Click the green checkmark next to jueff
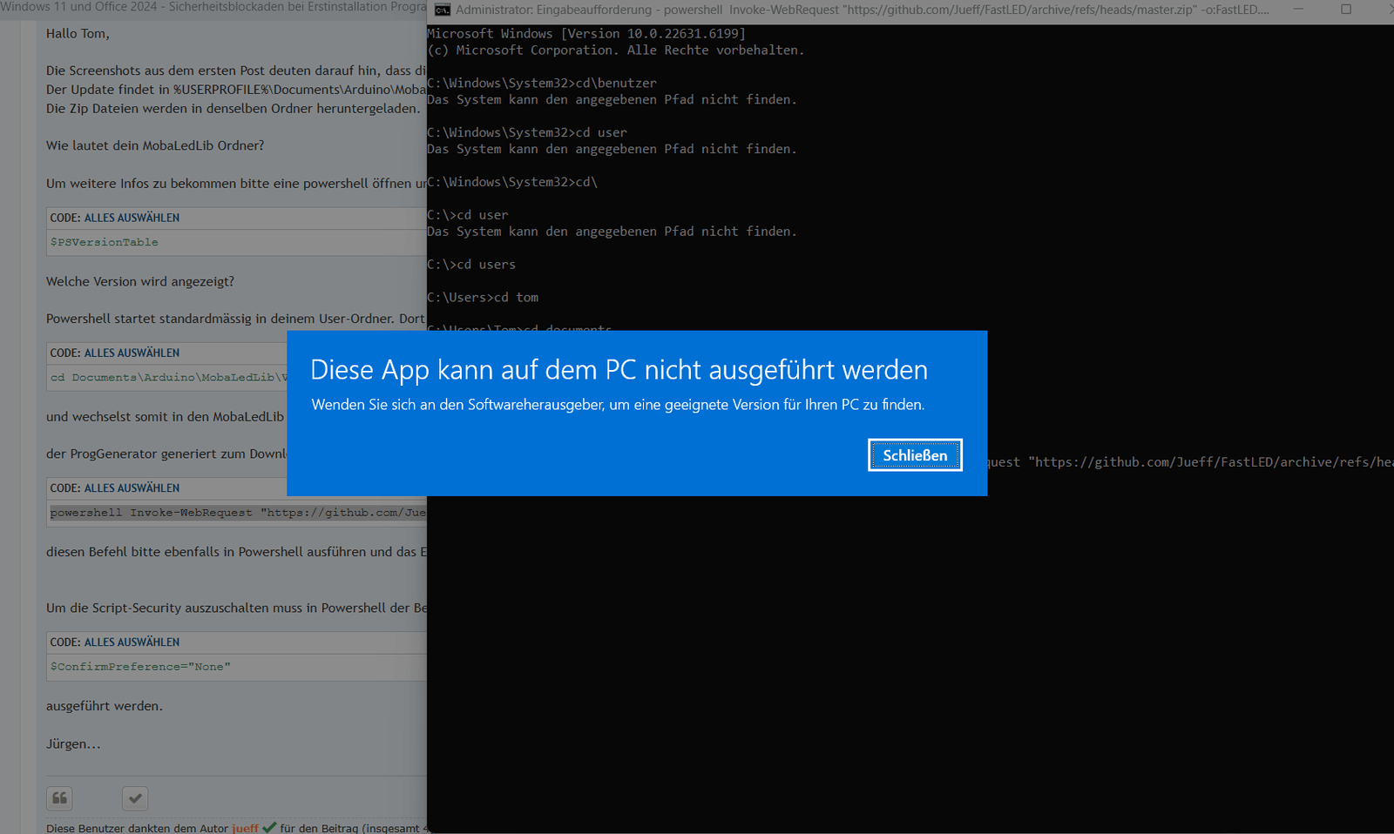Screen dimensions: 1394x834 point(269,828)
